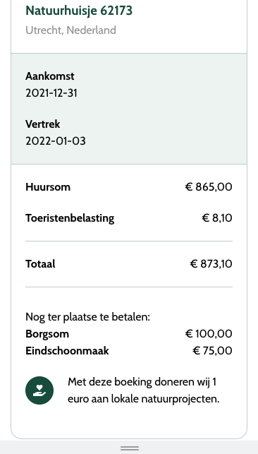The width and height of the screenshot is (258, 454).
Task: Select the arrival date 2021-12-31
Action: pos(51,93)
